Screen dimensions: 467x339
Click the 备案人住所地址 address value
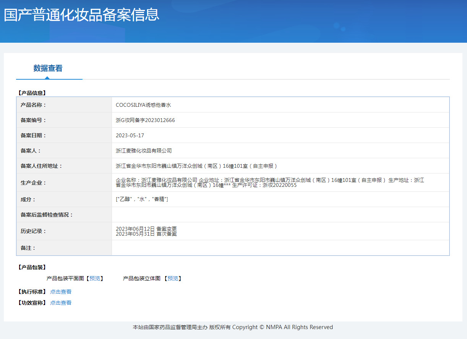[x=196, y=166]
